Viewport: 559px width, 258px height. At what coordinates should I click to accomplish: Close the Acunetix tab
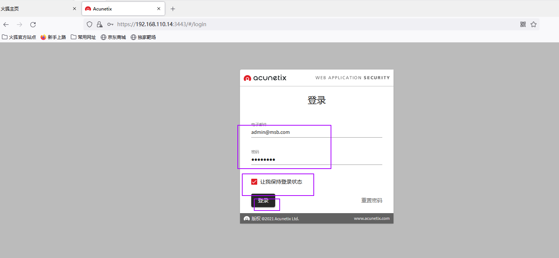tap(159, 9)
